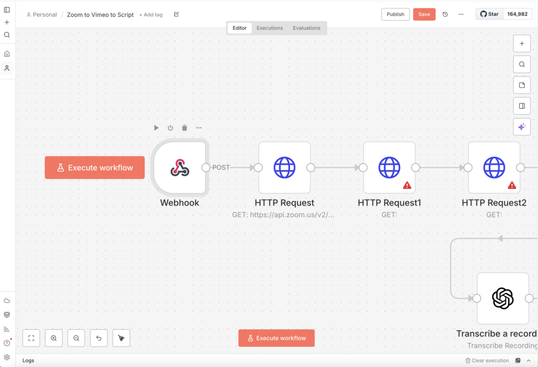Create a new workflow with the plus icon
This screenshot has height=367, width=538.
pos(6,22)
